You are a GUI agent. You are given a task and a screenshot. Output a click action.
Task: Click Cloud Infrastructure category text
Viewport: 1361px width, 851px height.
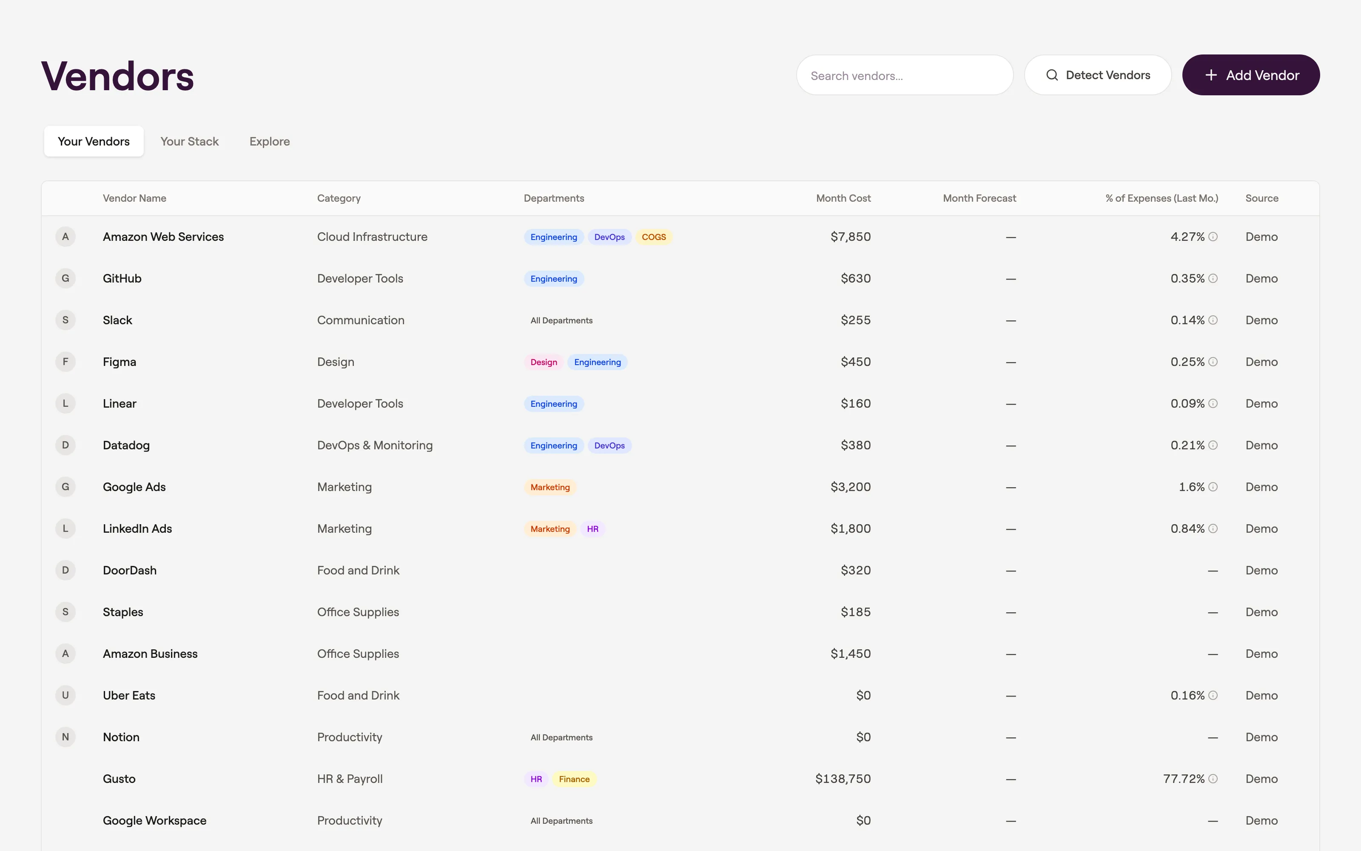[372, 237]
